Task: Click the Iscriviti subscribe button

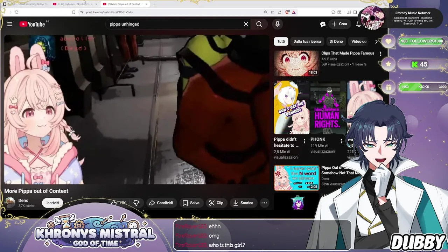Action: tap(53, 203)
